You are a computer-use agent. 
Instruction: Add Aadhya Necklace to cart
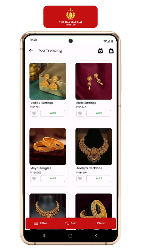coord(99,178)
